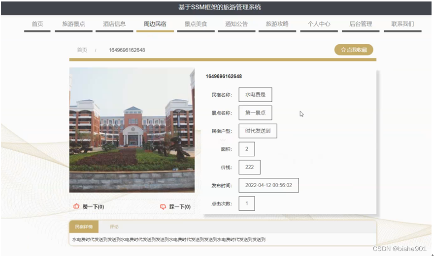This screenshot has width=434, height=256.
Task: Click the homestay building photo
Action: [x=132, y=130]
